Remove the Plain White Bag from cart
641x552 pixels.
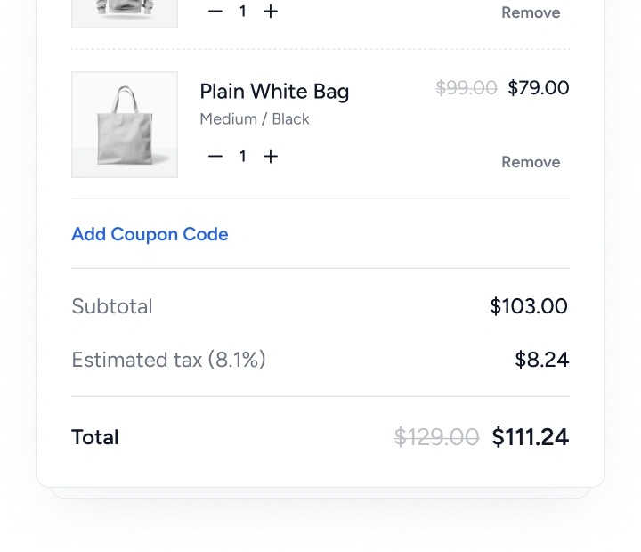click(531, 162)
